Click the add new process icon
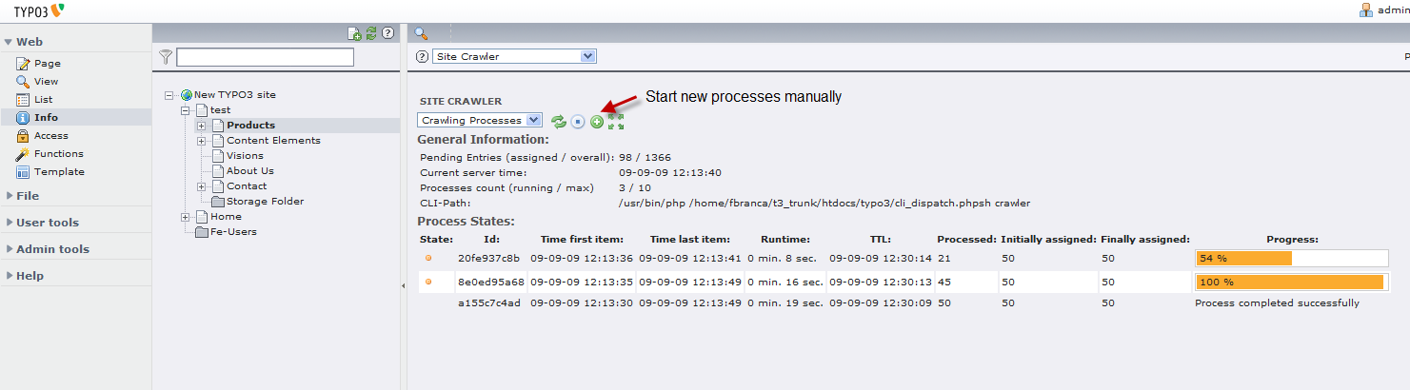This screenshot has height=390, width=1410. pyautogui.click(x=597, y=122)
